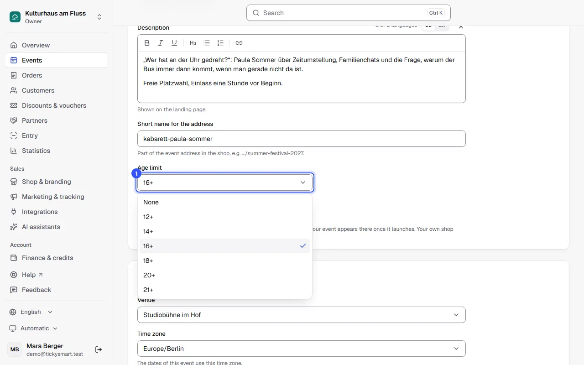Screen dimensions: 584x365
Task: Open the Venue dropdown
Action: (x=302, y=315)
